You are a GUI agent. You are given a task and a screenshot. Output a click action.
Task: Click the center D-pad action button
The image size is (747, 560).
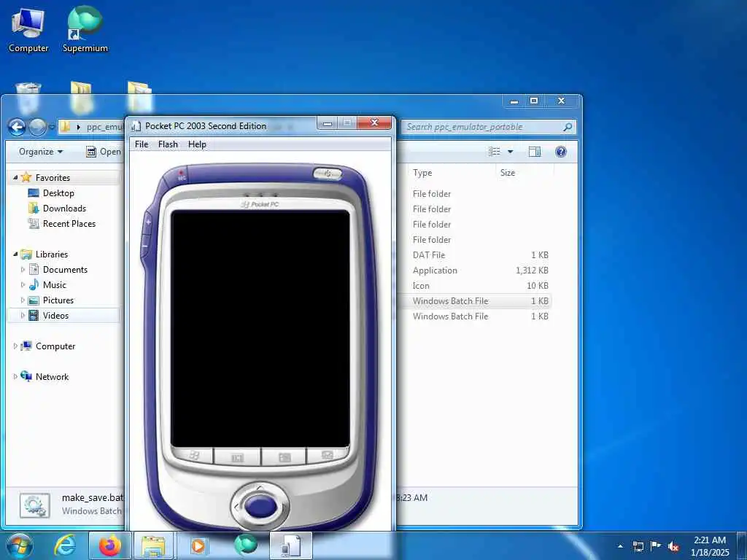[x=260, y=506]
